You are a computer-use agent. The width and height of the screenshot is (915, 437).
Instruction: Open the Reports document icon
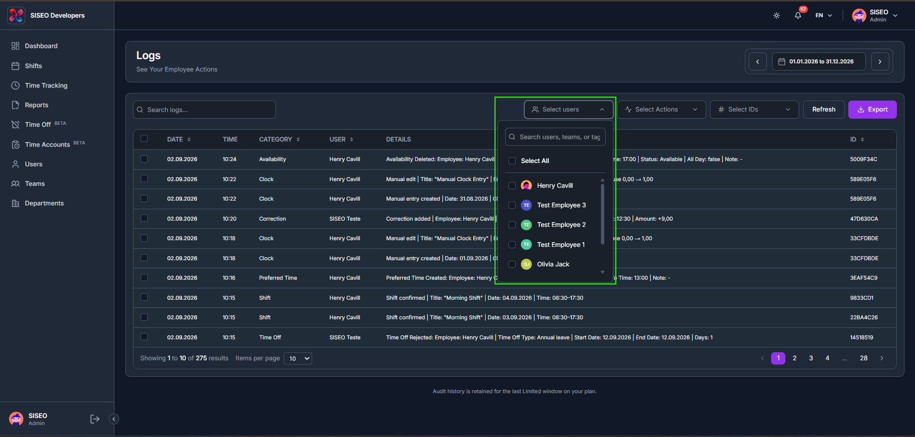[x=15, y=105]
